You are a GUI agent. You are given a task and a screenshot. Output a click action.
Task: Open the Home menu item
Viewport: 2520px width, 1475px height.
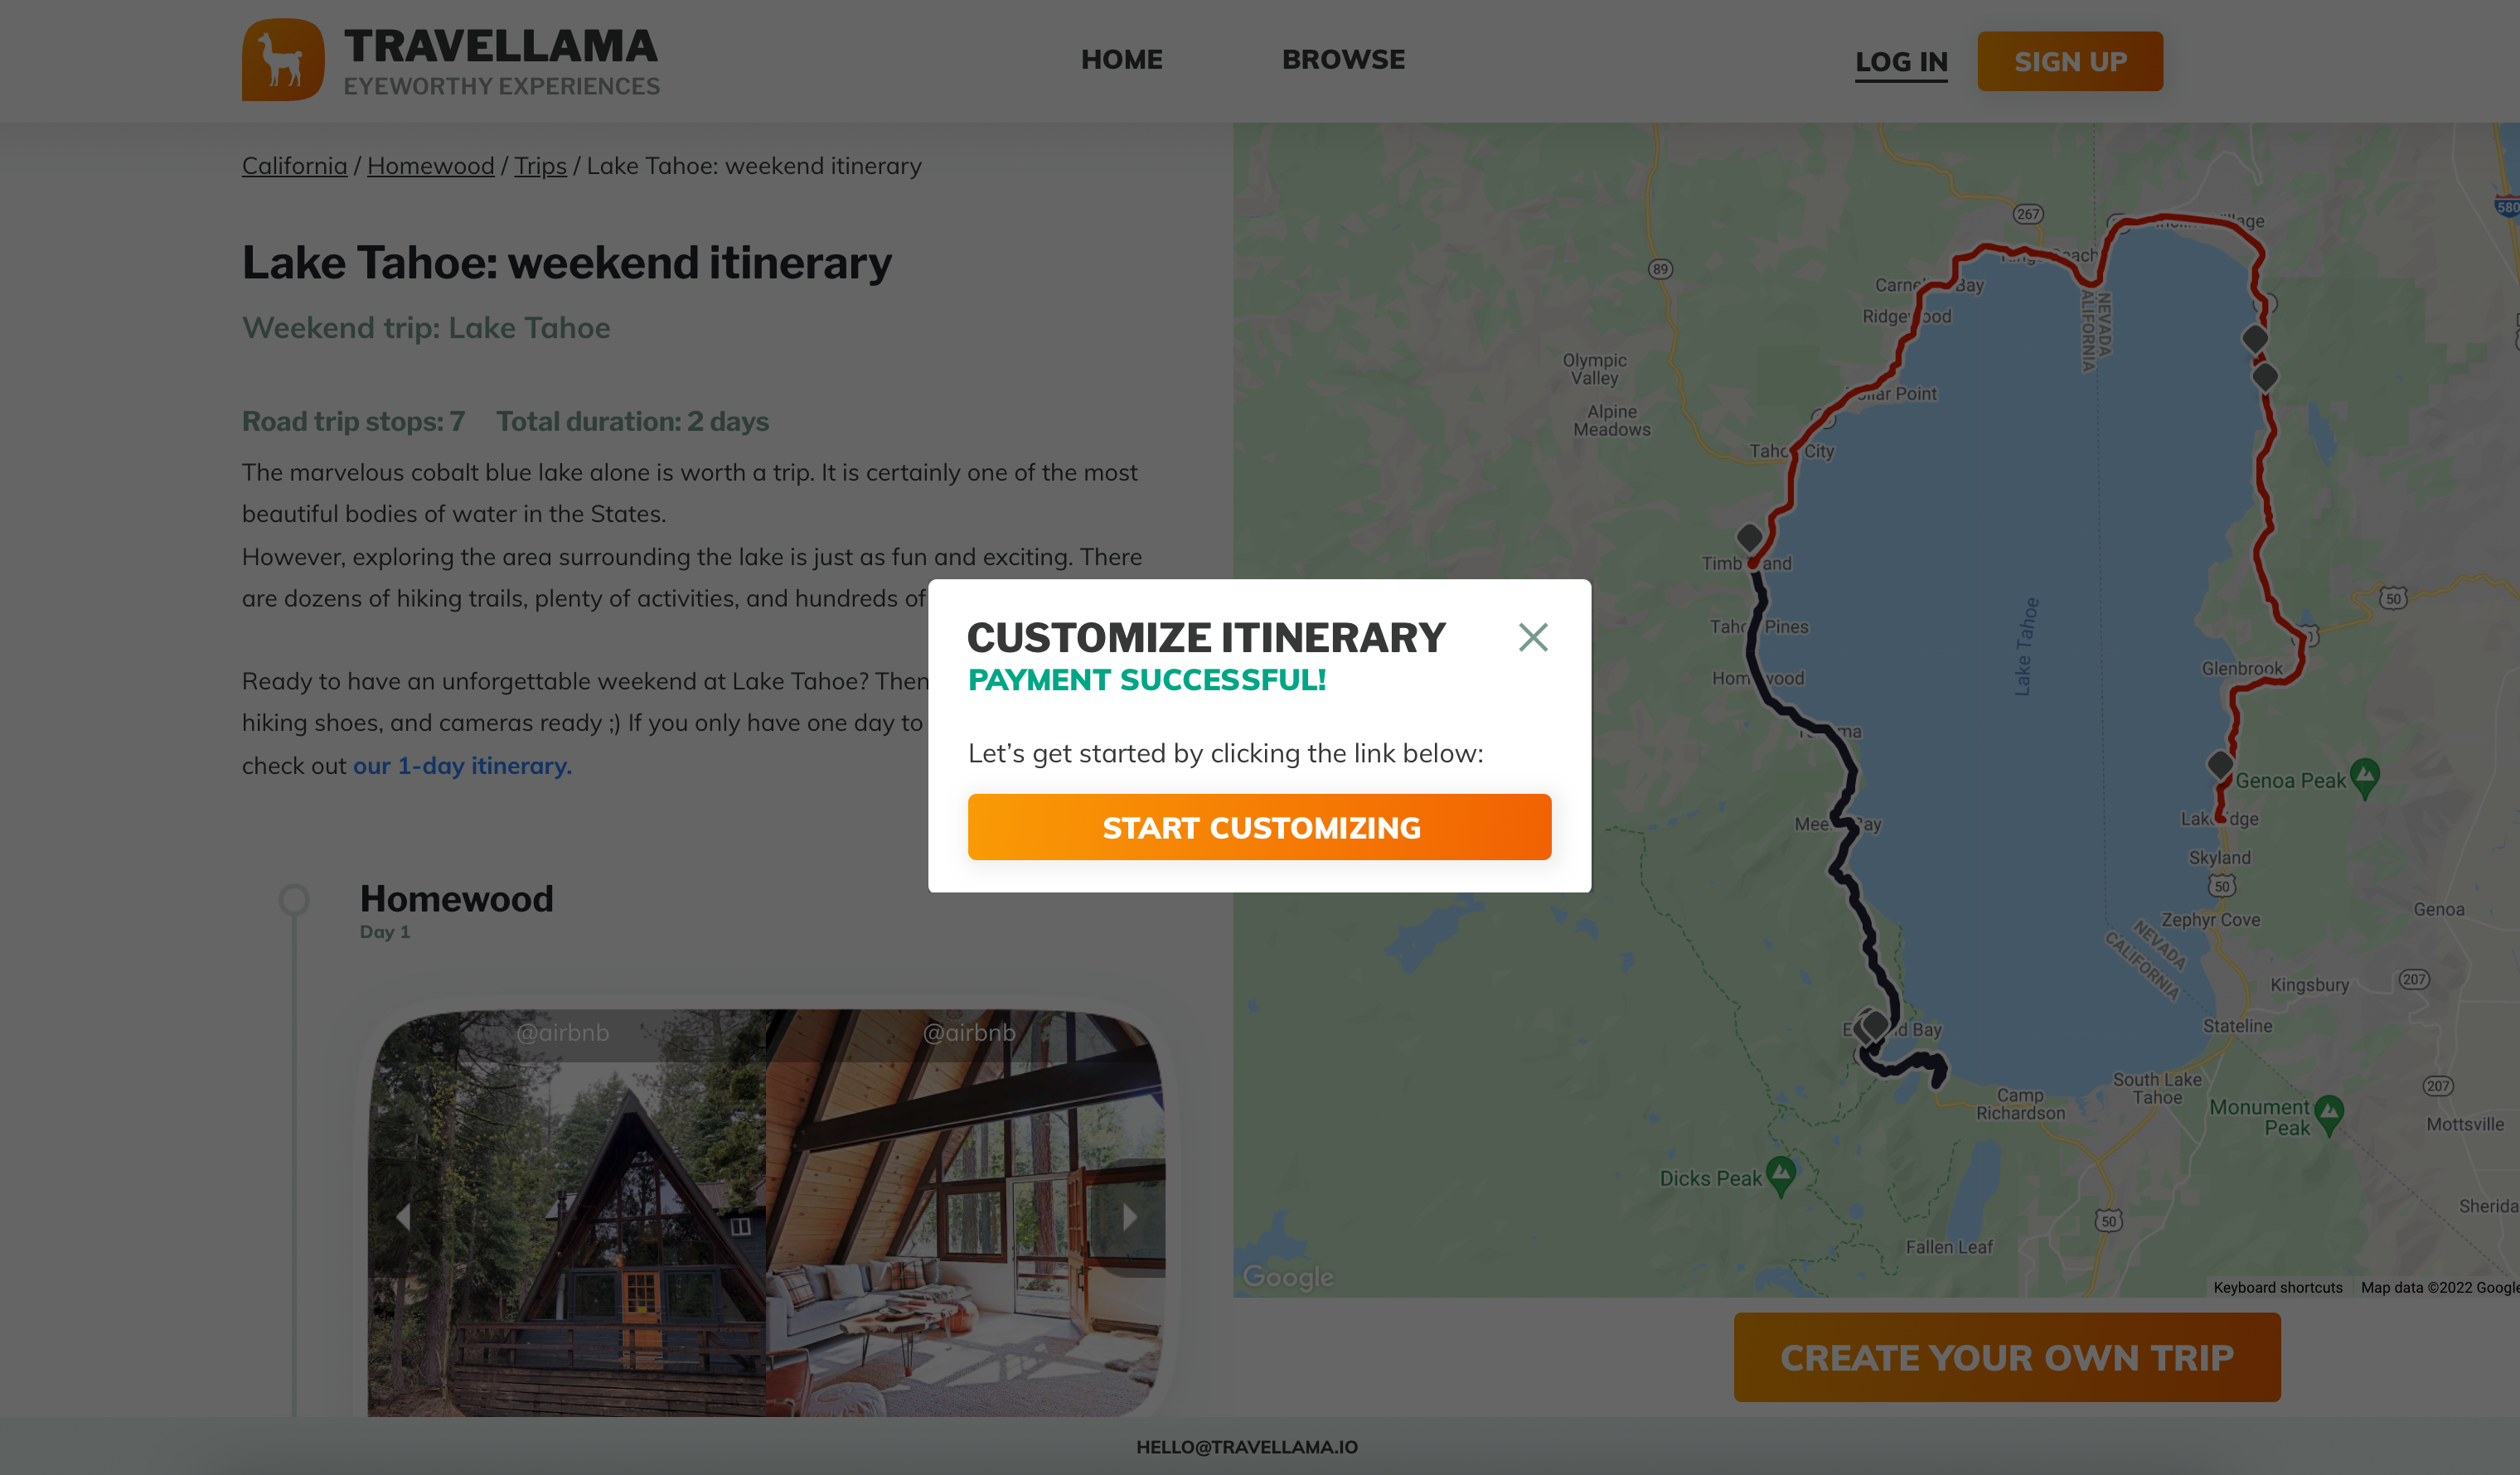click(x=1121, y=60)
